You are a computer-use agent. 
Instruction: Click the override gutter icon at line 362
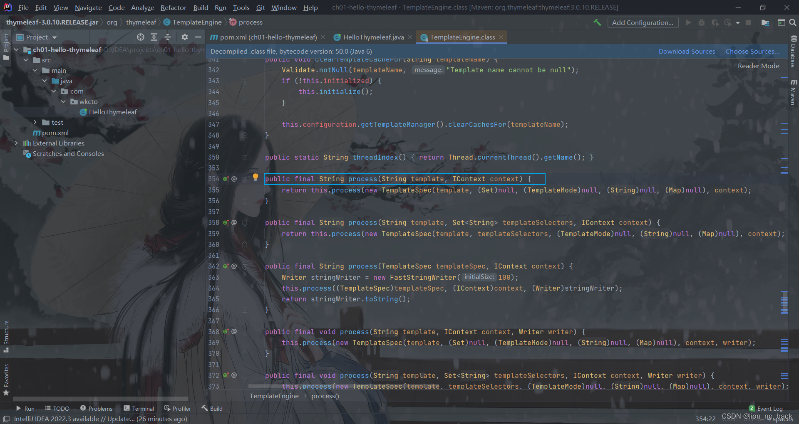coord(226,266)
